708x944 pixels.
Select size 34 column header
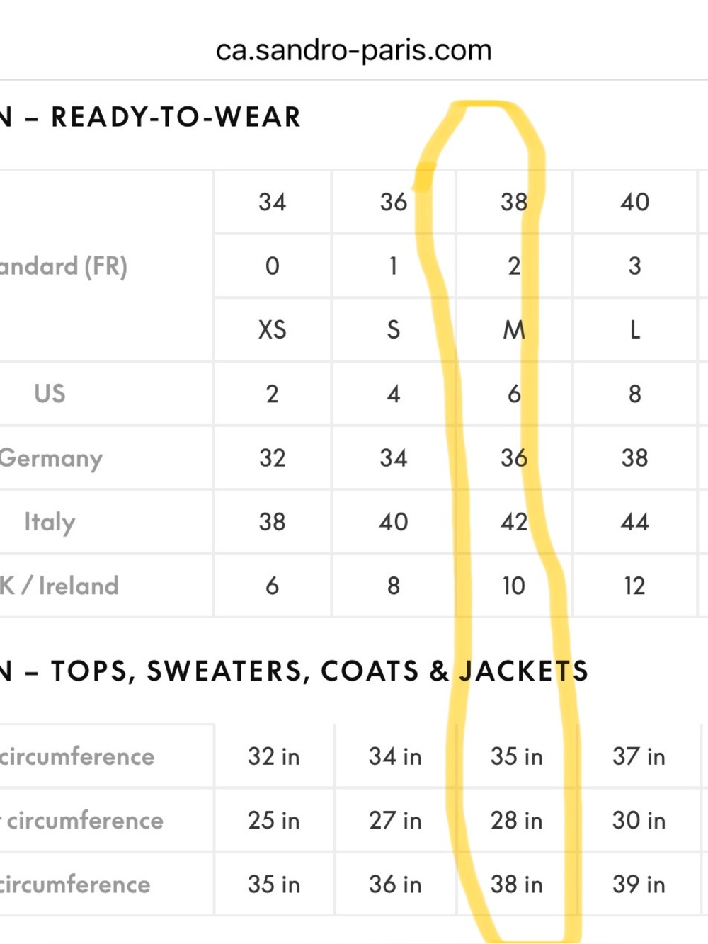coord(272,202)
